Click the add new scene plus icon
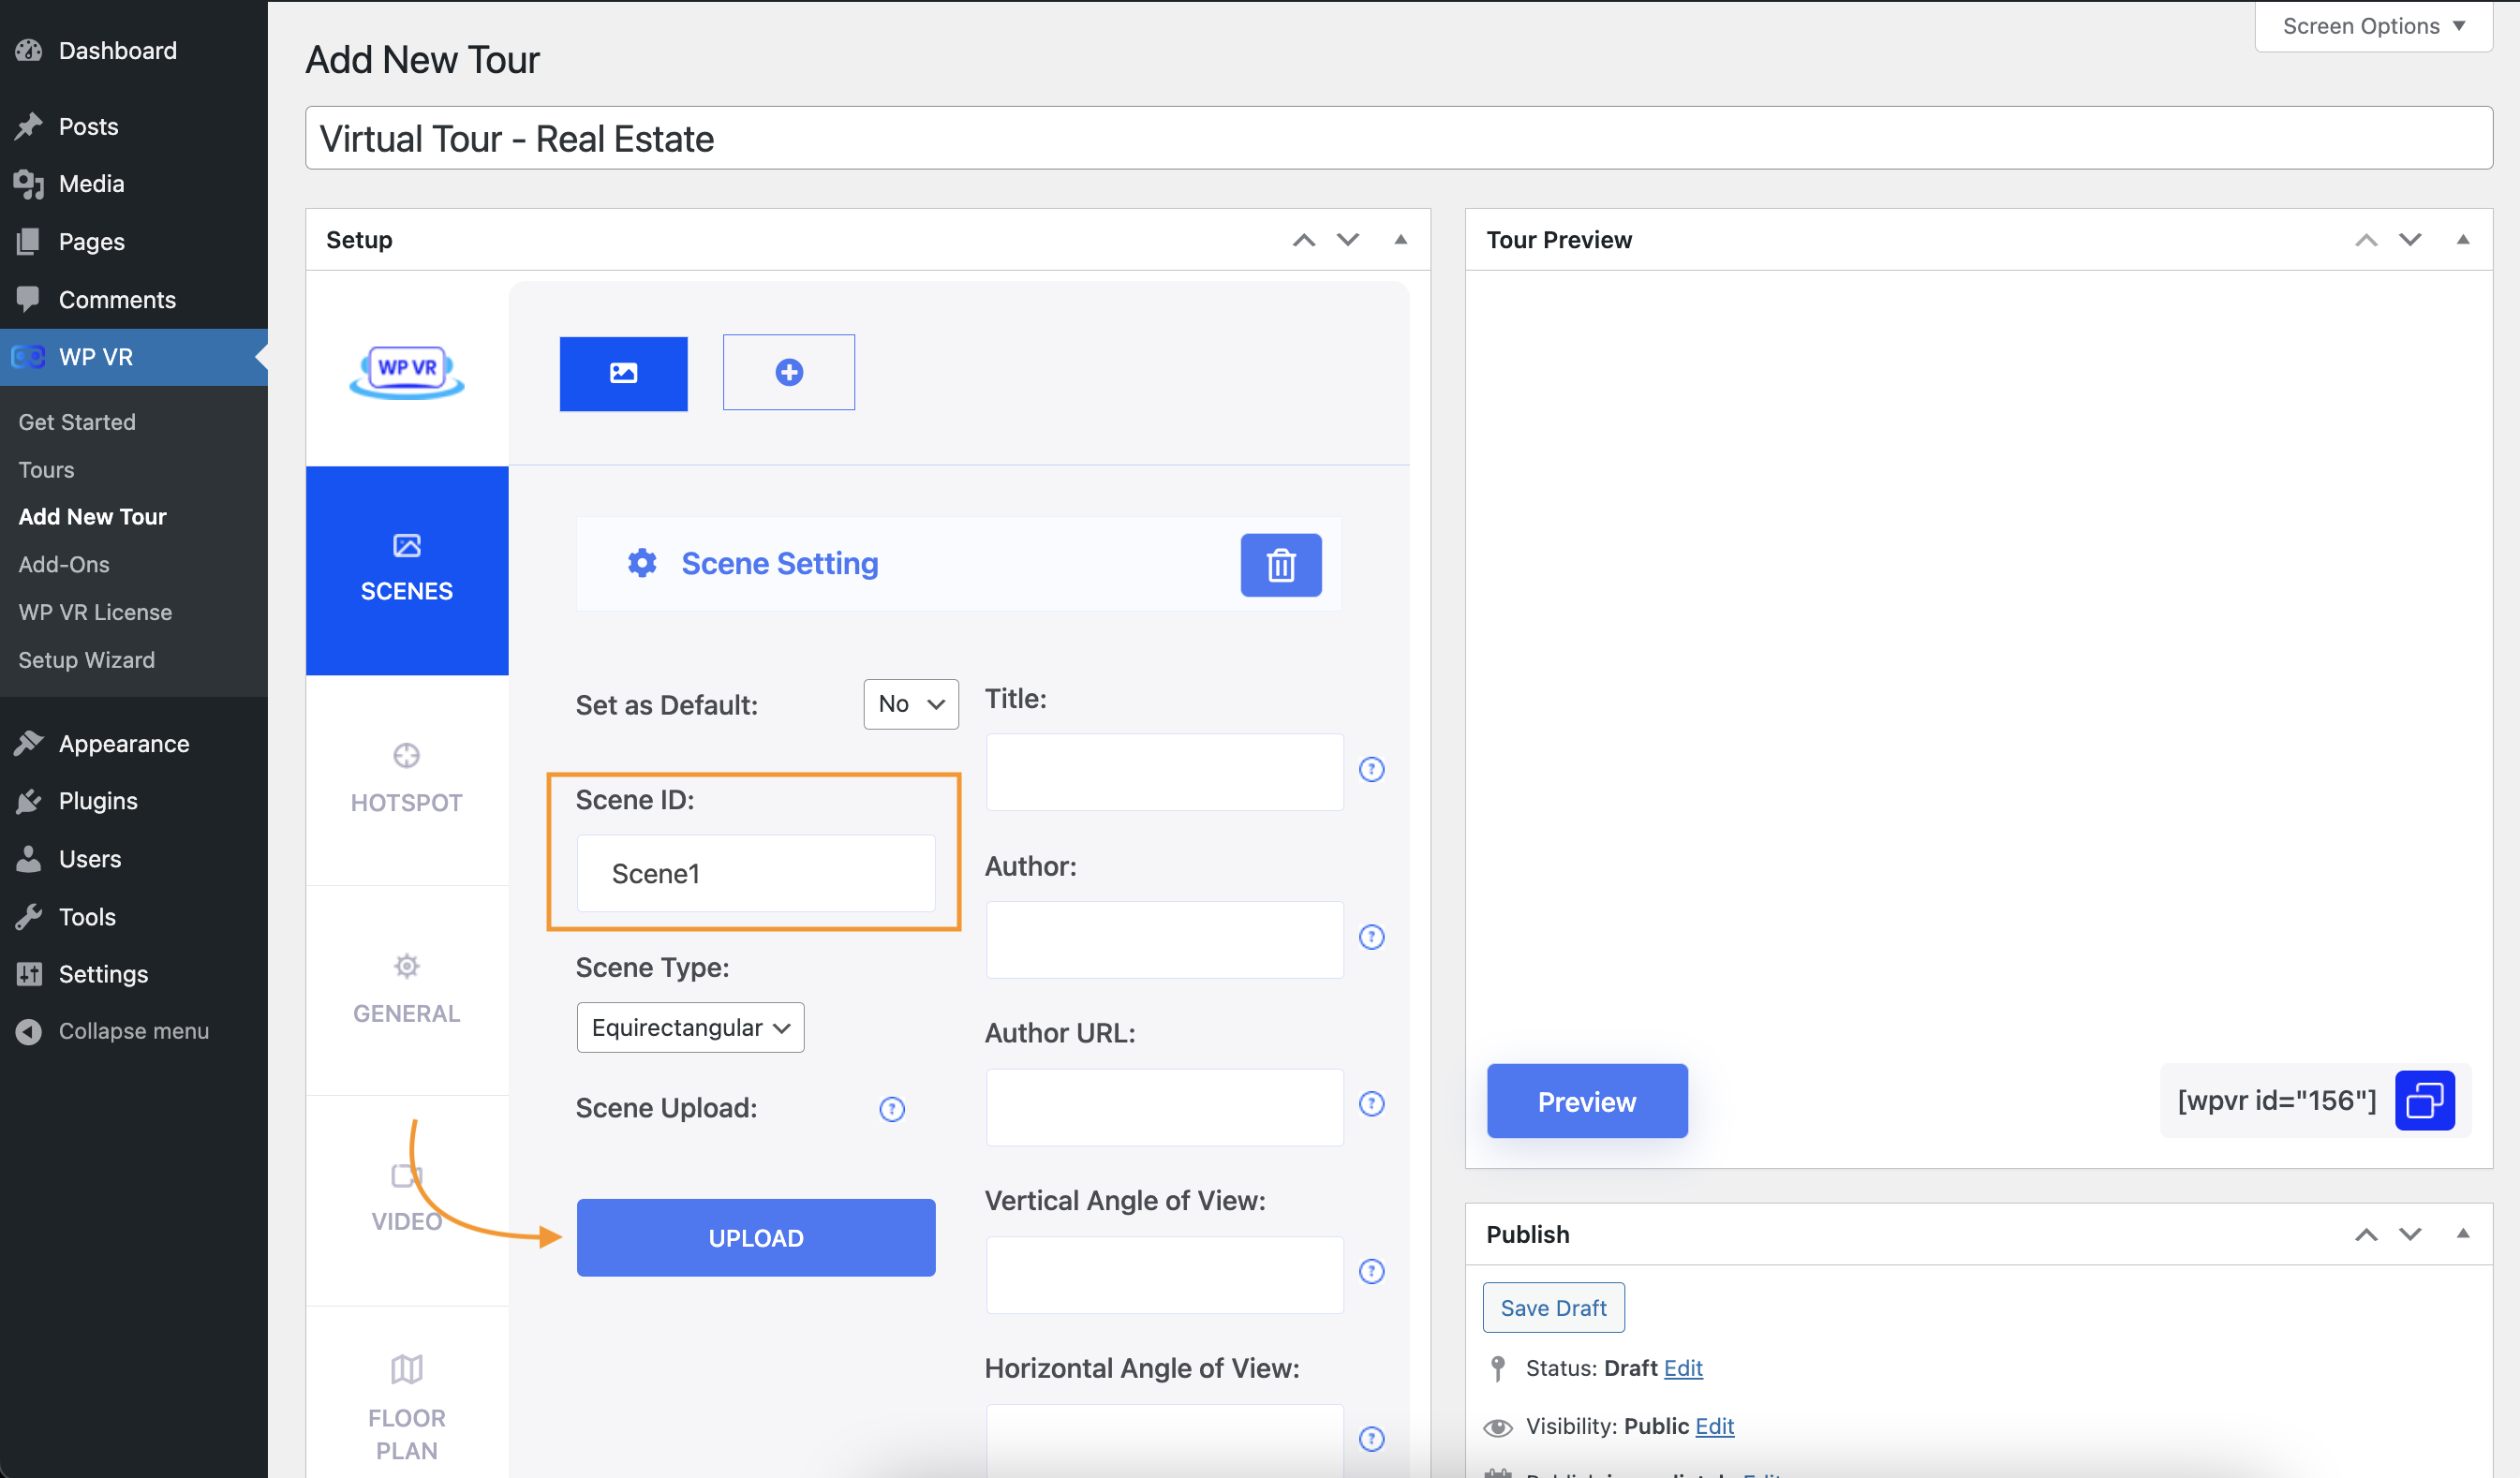 (x=787, y=371)
